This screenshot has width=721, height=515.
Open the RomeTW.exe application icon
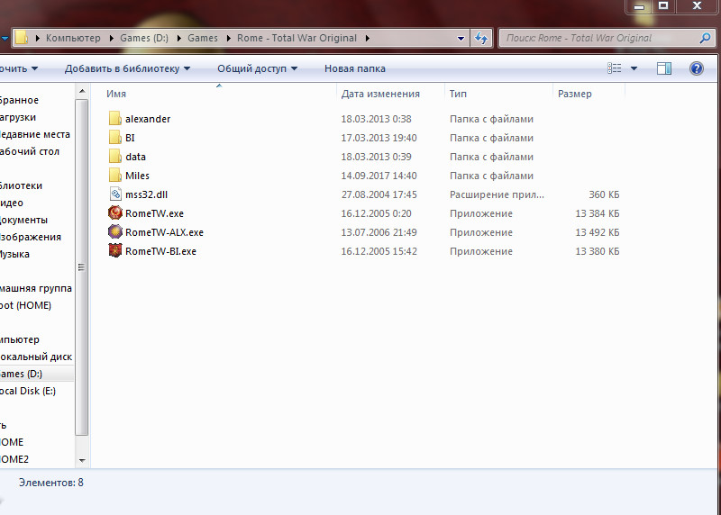click(114, 213)
